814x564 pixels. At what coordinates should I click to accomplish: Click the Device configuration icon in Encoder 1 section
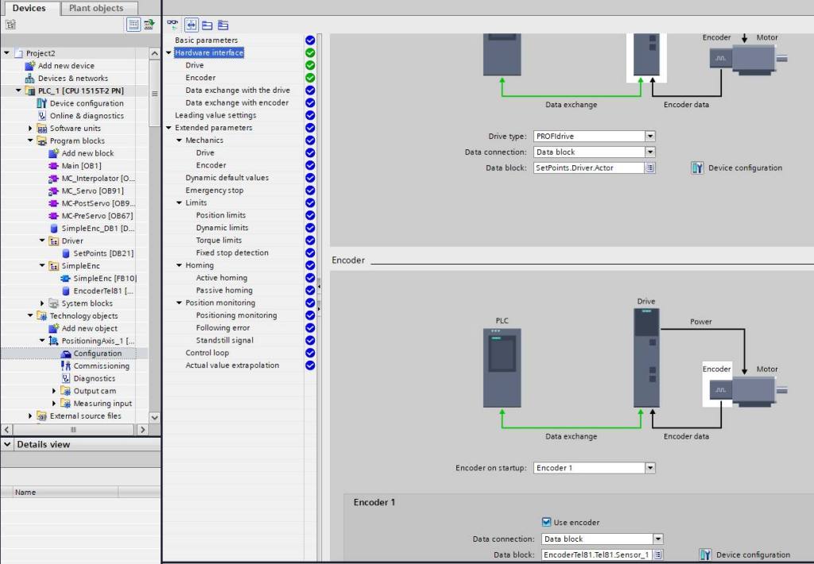pyautogui.click(x=706, y=554)
